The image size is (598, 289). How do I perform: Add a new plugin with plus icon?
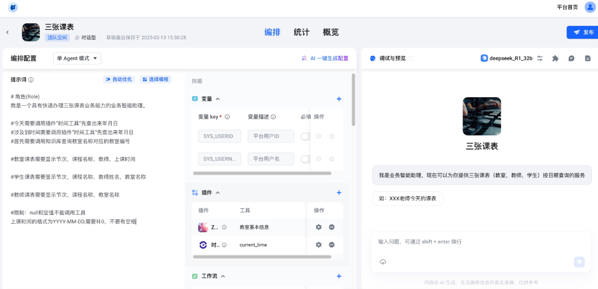tap(339, 193)
